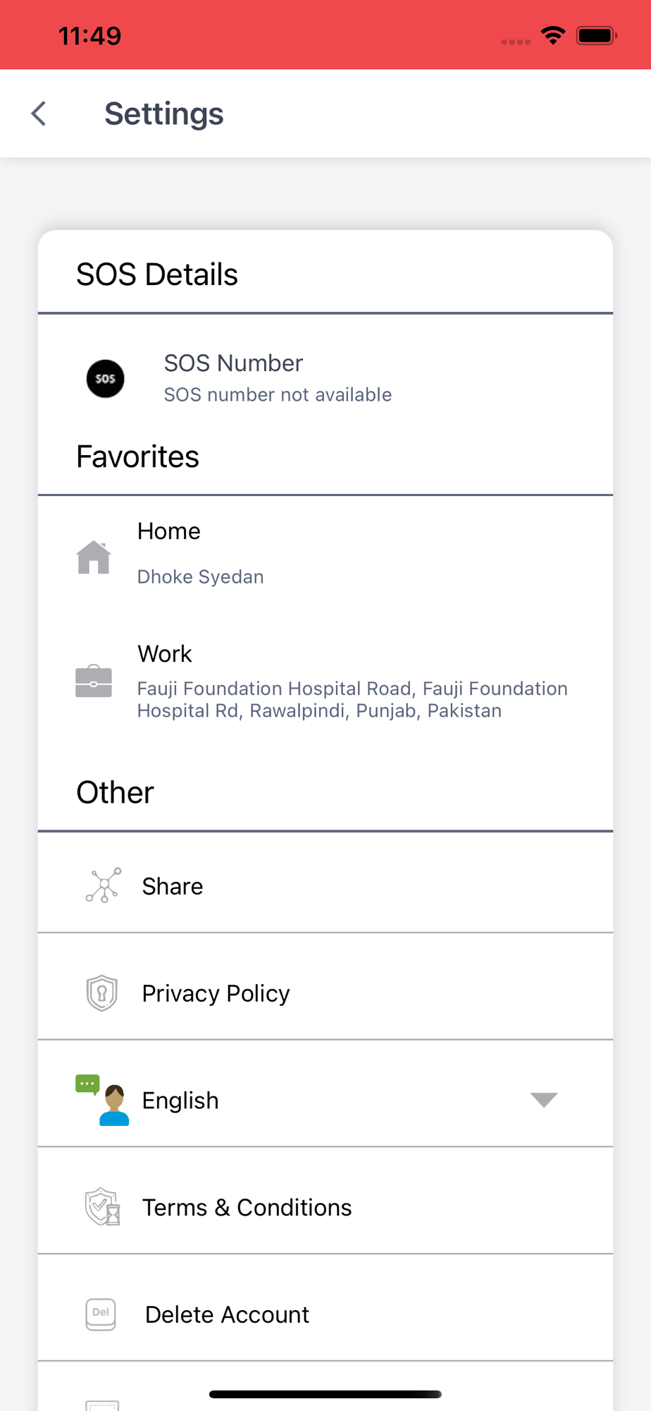
Task: Click the language person icon
Action: point(103,1100)
